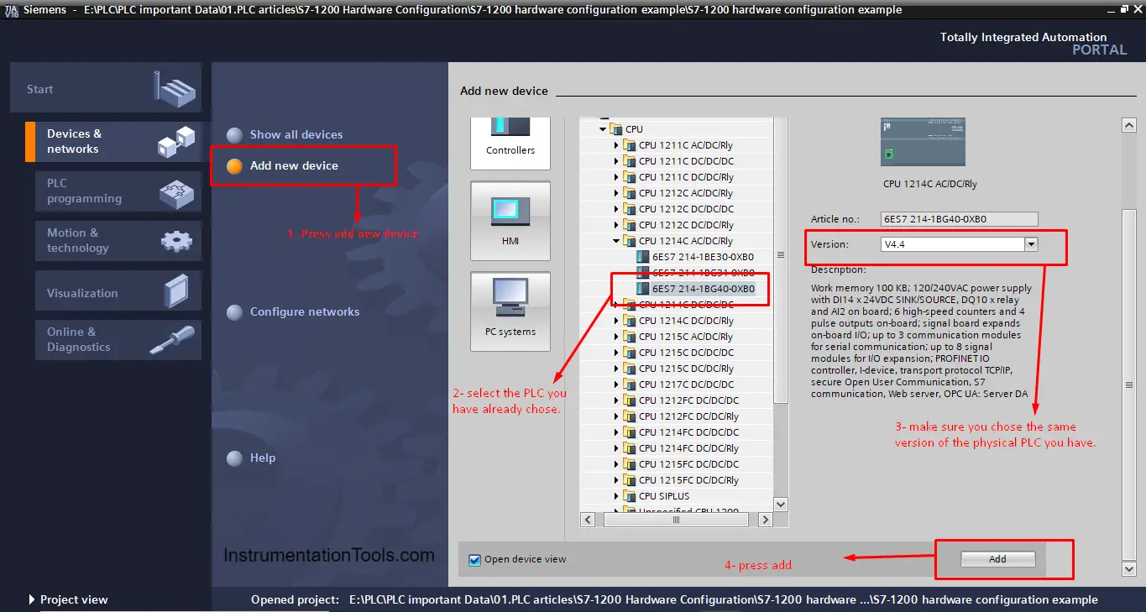Click the Article no. field
The image size is (1146, 612).
960,219
